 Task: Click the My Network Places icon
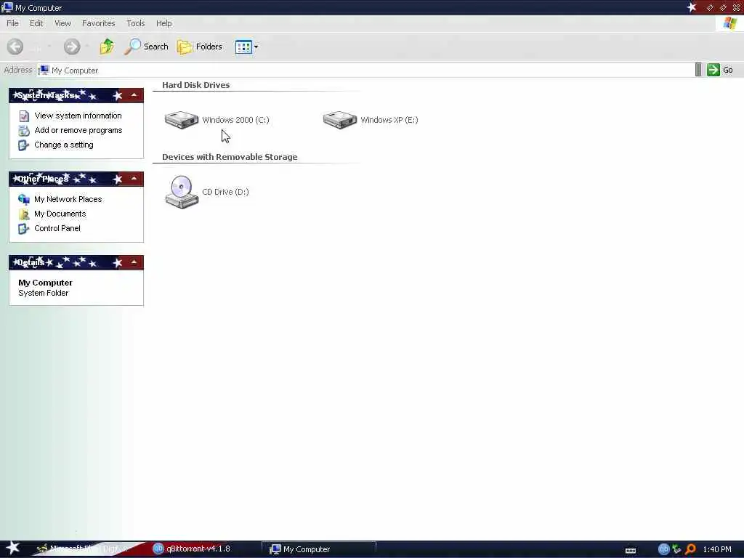tap(24, 199)
